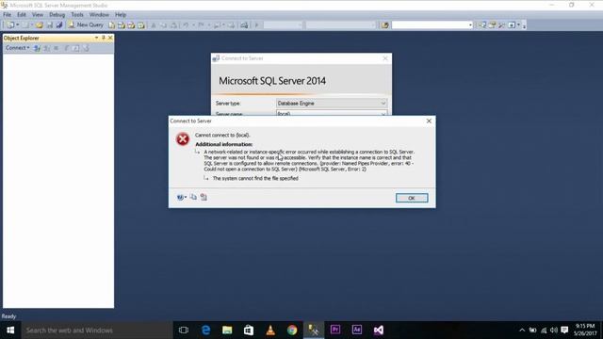Open the Help menu
This screenshot has height=339, width=603.
pyautogui.click(x=121, y=15)
